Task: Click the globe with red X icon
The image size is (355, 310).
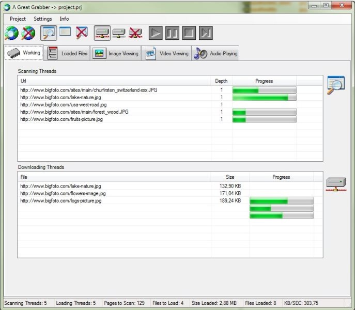Action: (x=28, y=33)
